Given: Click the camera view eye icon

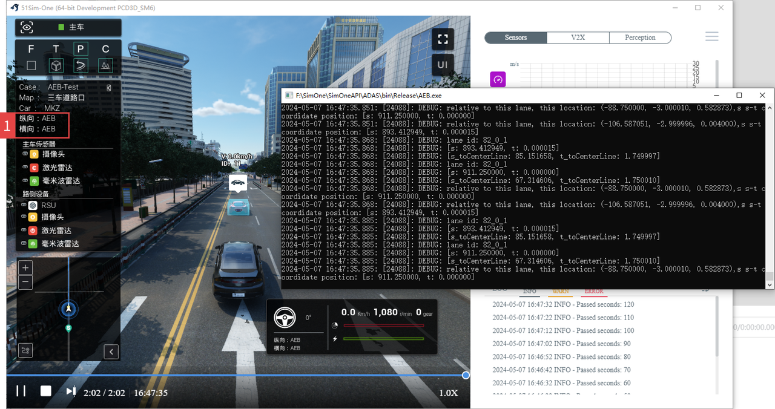Looking at the screenshot, I should 27,28.
